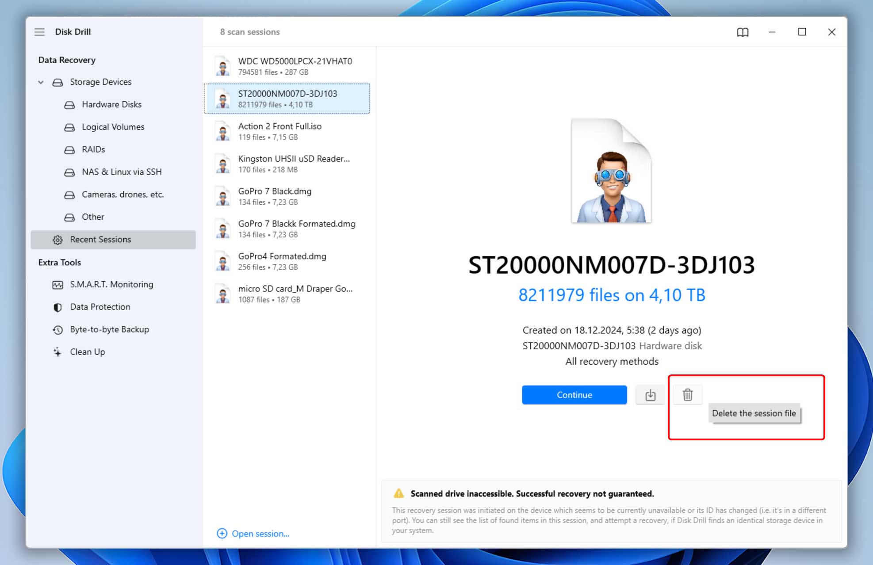Open NAS & Linux via SSH

tap(122, 172)
